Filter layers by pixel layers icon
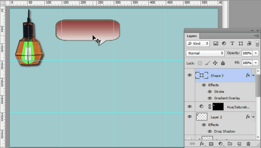261x148 pixels. click(216, 44)
